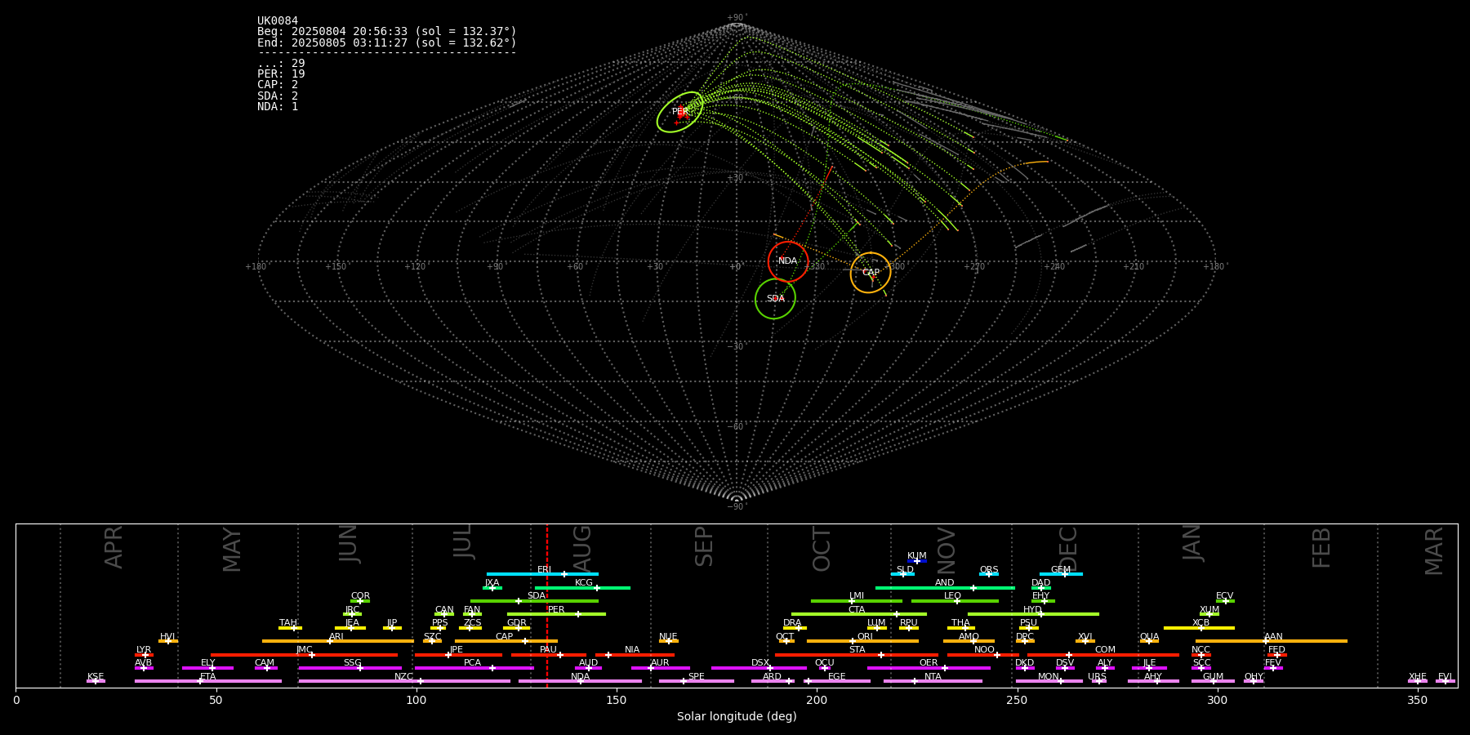Click the +90° north pole label
The height and width of the screenshot is (735, 1470).
(737, 18)
